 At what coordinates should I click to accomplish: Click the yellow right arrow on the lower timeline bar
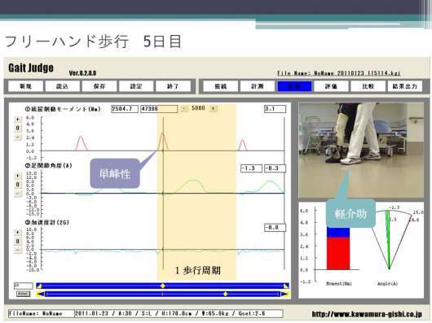pos(285,295)
